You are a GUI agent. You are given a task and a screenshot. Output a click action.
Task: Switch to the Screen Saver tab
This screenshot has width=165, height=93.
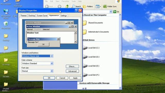click(x=42, y=16)
